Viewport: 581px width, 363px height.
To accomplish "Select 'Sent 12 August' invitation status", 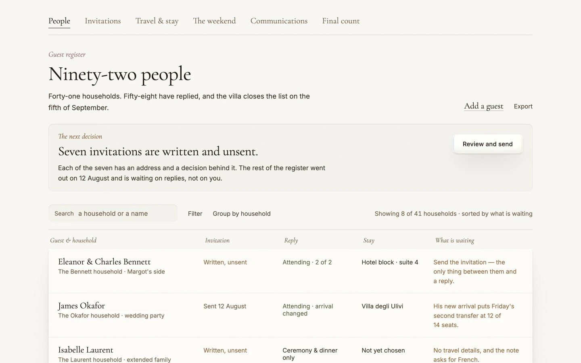I will tap(225, 306).
